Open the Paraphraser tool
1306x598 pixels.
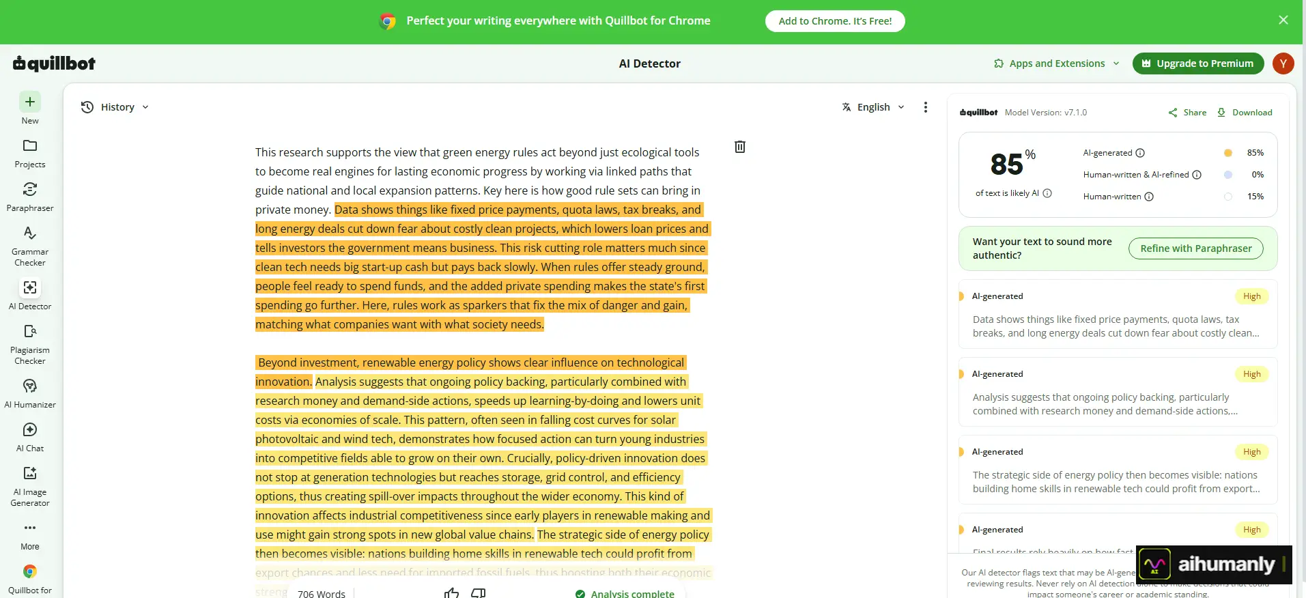coord(30,196)
